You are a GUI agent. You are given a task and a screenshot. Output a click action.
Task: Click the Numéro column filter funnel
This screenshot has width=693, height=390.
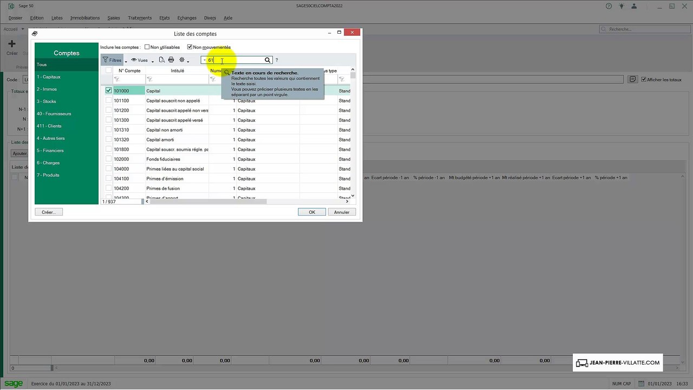coord(213,80)
